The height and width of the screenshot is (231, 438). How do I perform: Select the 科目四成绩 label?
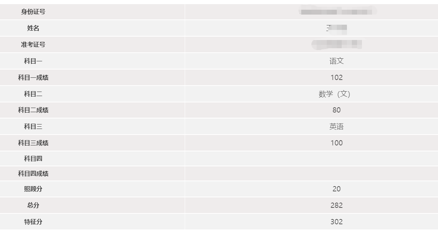33,174
